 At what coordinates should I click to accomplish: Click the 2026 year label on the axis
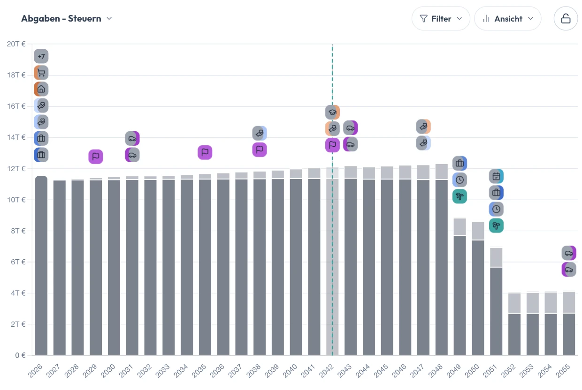tap(35, 371)
